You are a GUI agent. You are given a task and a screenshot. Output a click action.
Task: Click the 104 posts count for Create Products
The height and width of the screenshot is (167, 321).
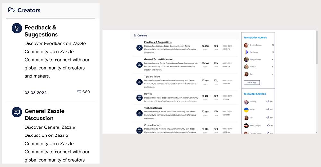pos(206,129)
